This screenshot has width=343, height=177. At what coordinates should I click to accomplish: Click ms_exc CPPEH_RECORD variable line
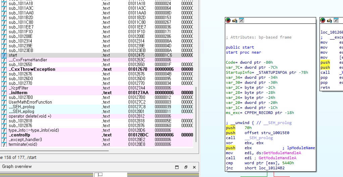tap(260, 113)
